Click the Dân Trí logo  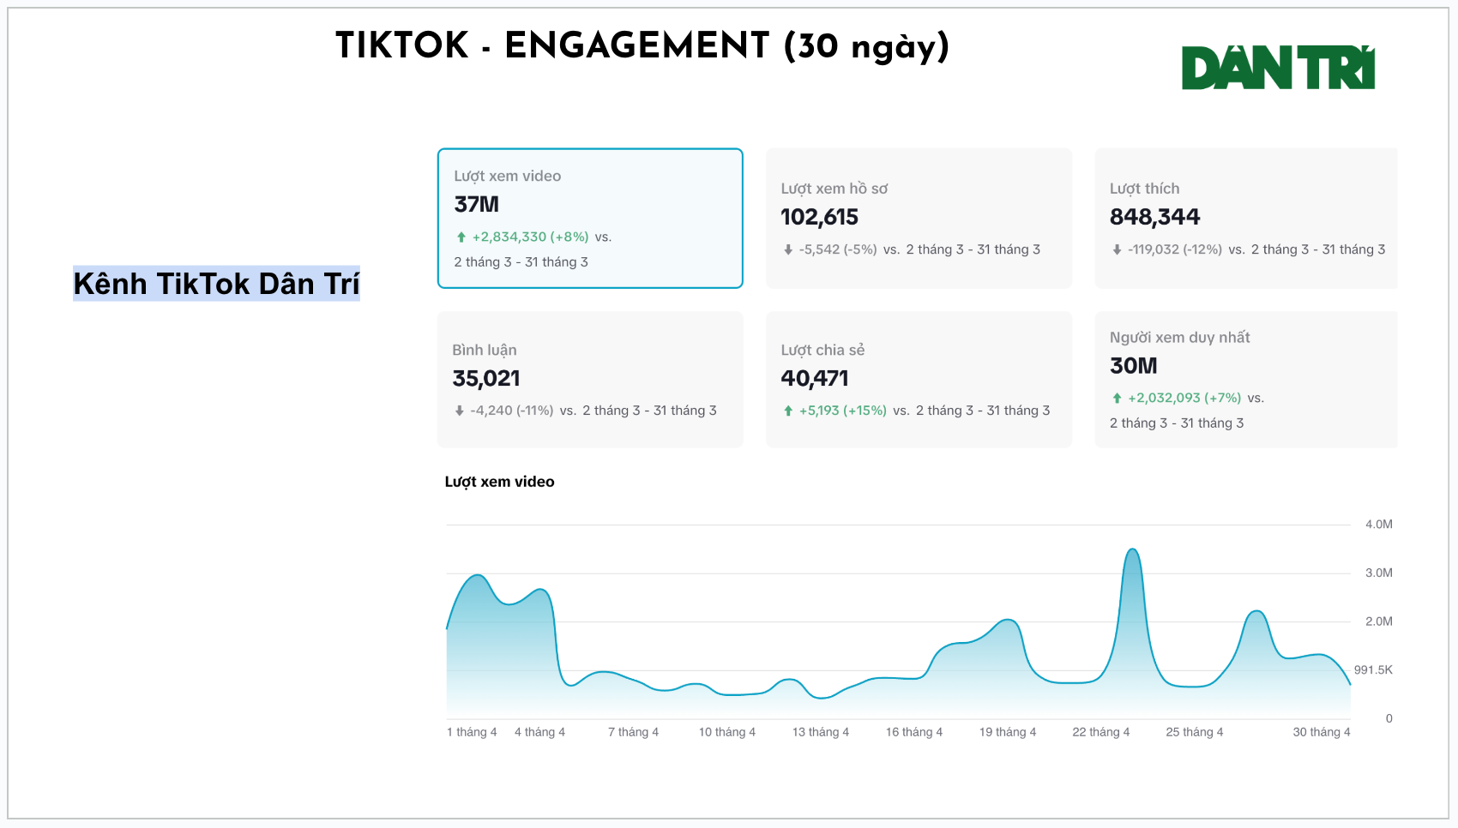(1278, 67)
